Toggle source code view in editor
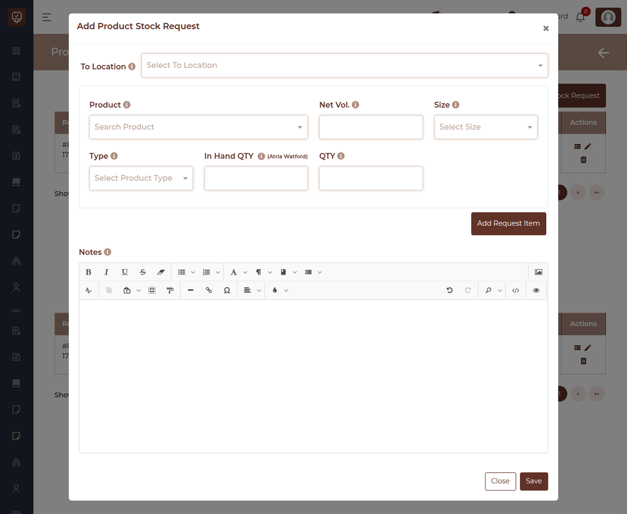Image resolution: width=627 pixels, height=514 pixels. pos(516,291)
